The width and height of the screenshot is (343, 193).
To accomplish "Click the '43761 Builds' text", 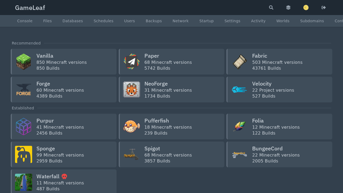I will pyautogui.click(x=267, y=68).
